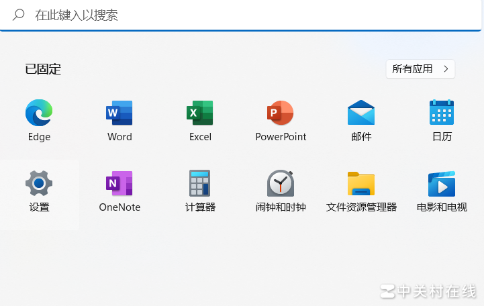Image resolution: width=484 pixels, height=306 pixels.
Task: Click the magnifier search icon
Action: coord(19,15)
